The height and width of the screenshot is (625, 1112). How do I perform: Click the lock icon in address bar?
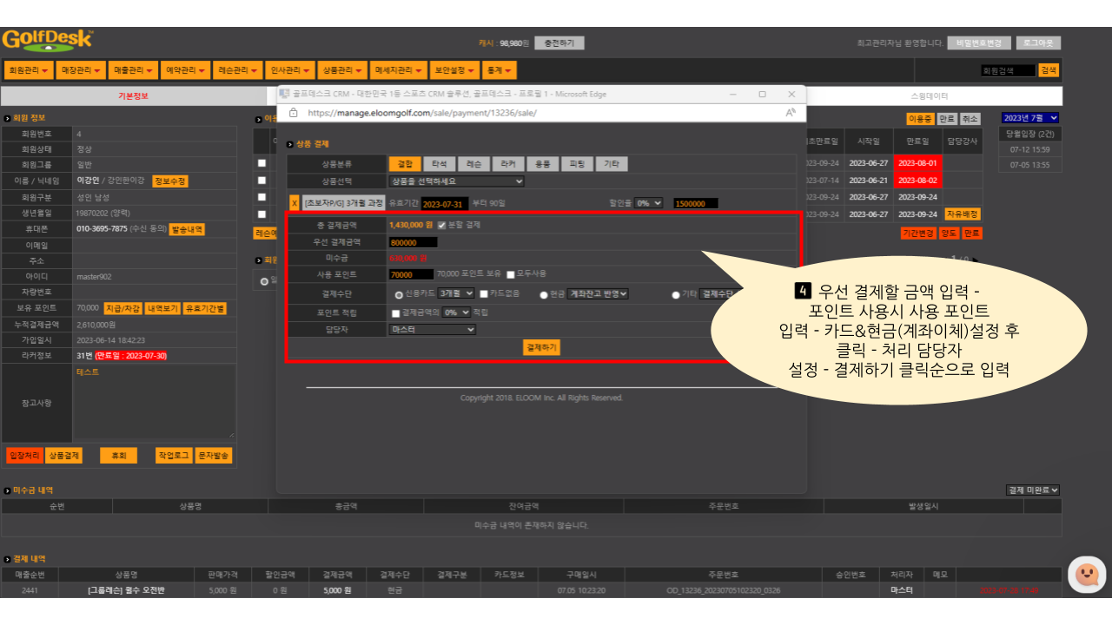coord(293,113)
